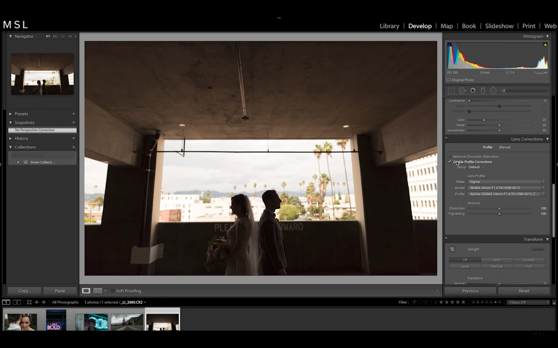Collapse the Lens Corrections panel
This screenshot has width=558, height=348.
coord(547,139)
